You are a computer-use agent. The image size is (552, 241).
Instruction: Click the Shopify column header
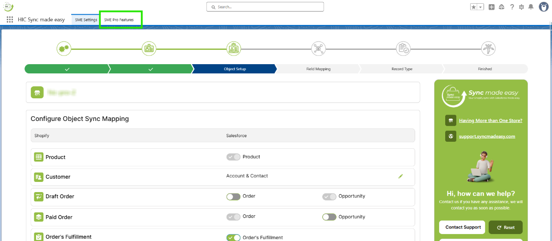(42, 135)
